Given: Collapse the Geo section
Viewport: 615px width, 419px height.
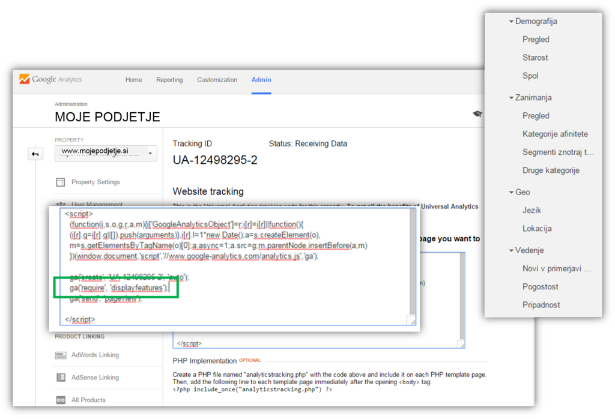Looking at the screenshot, I should [511, 193].
